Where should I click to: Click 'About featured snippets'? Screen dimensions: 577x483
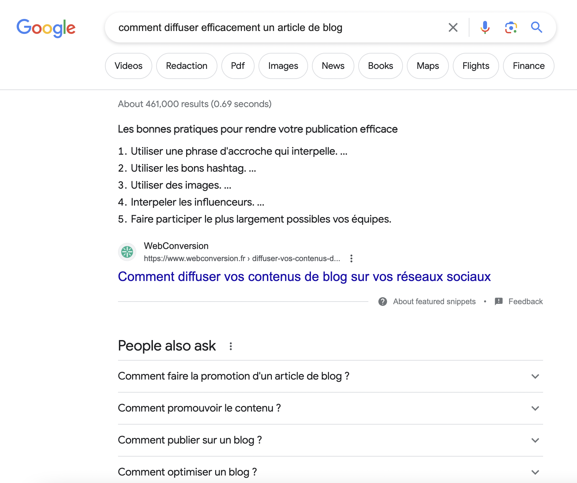click(434, 301)
